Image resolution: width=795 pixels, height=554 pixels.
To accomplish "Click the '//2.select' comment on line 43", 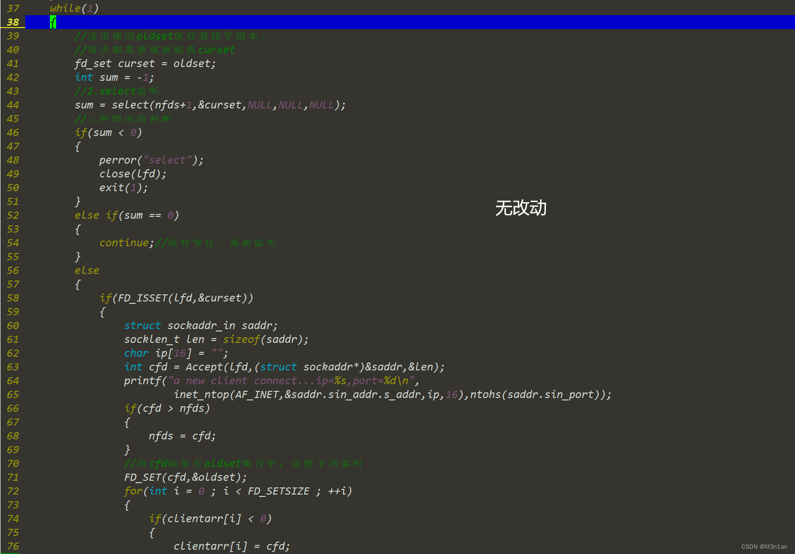I will 116,91.
